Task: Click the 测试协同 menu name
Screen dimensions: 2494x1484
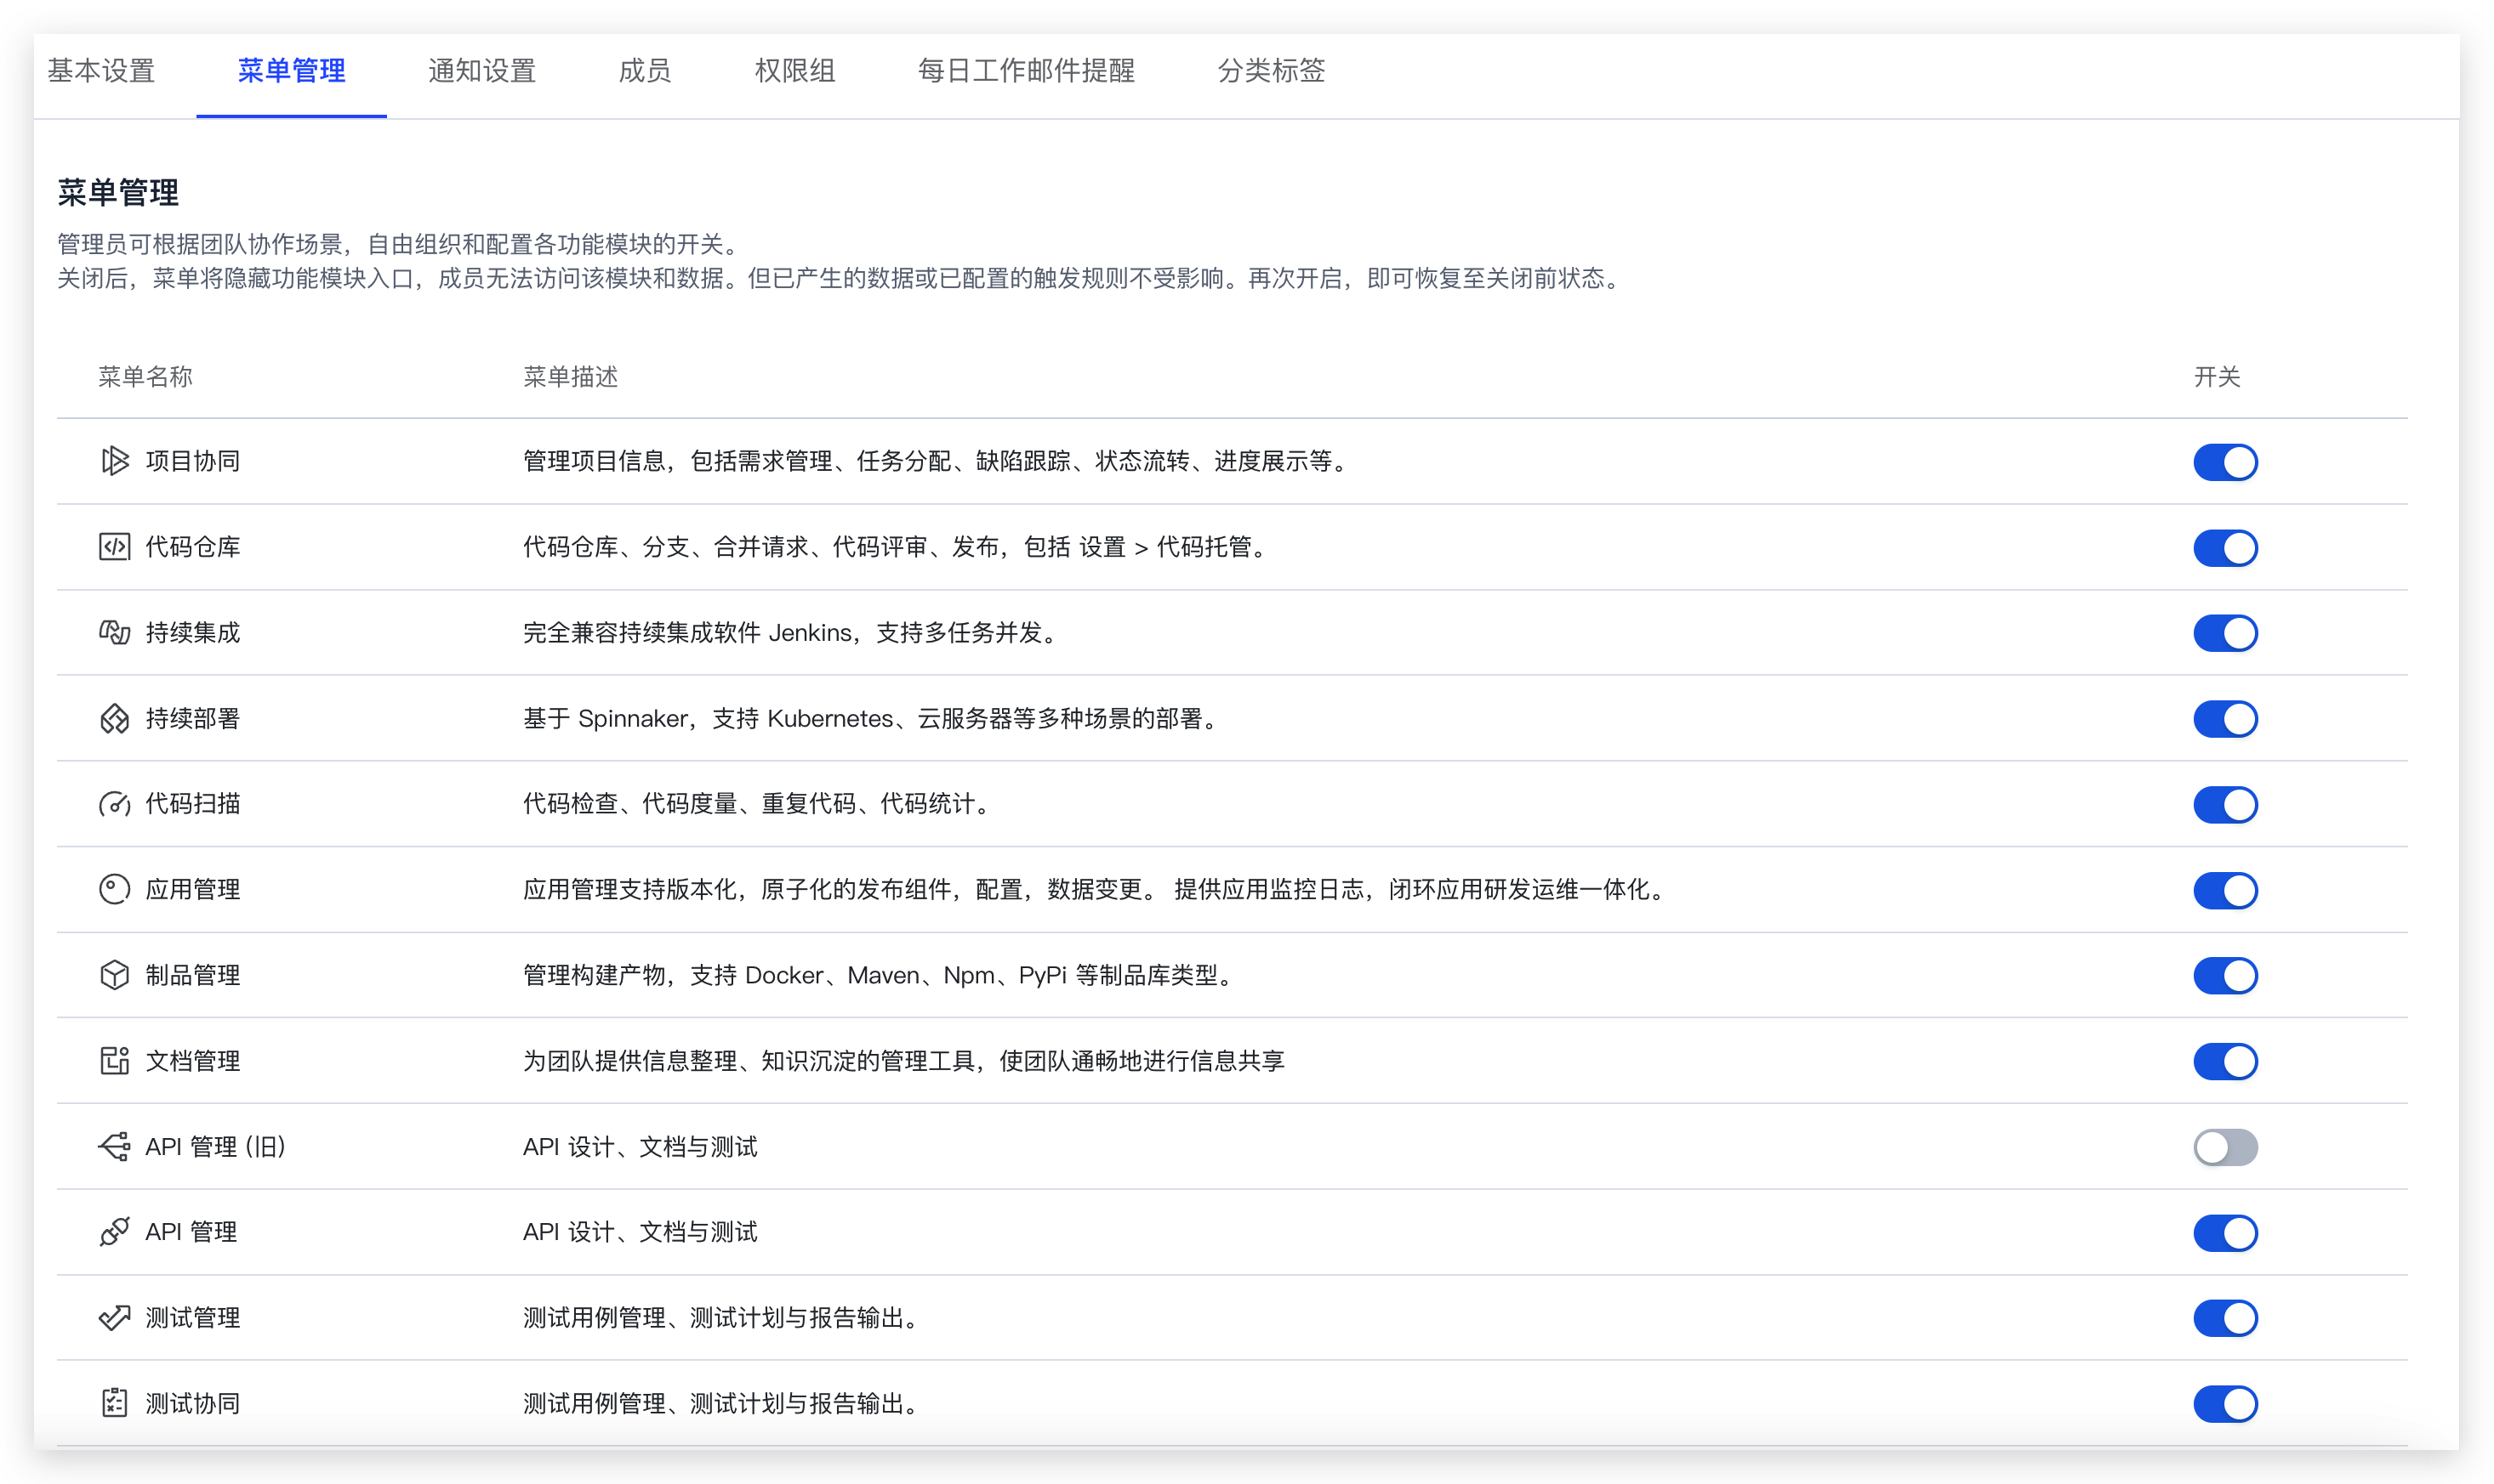Action: tap(193, 1404)
